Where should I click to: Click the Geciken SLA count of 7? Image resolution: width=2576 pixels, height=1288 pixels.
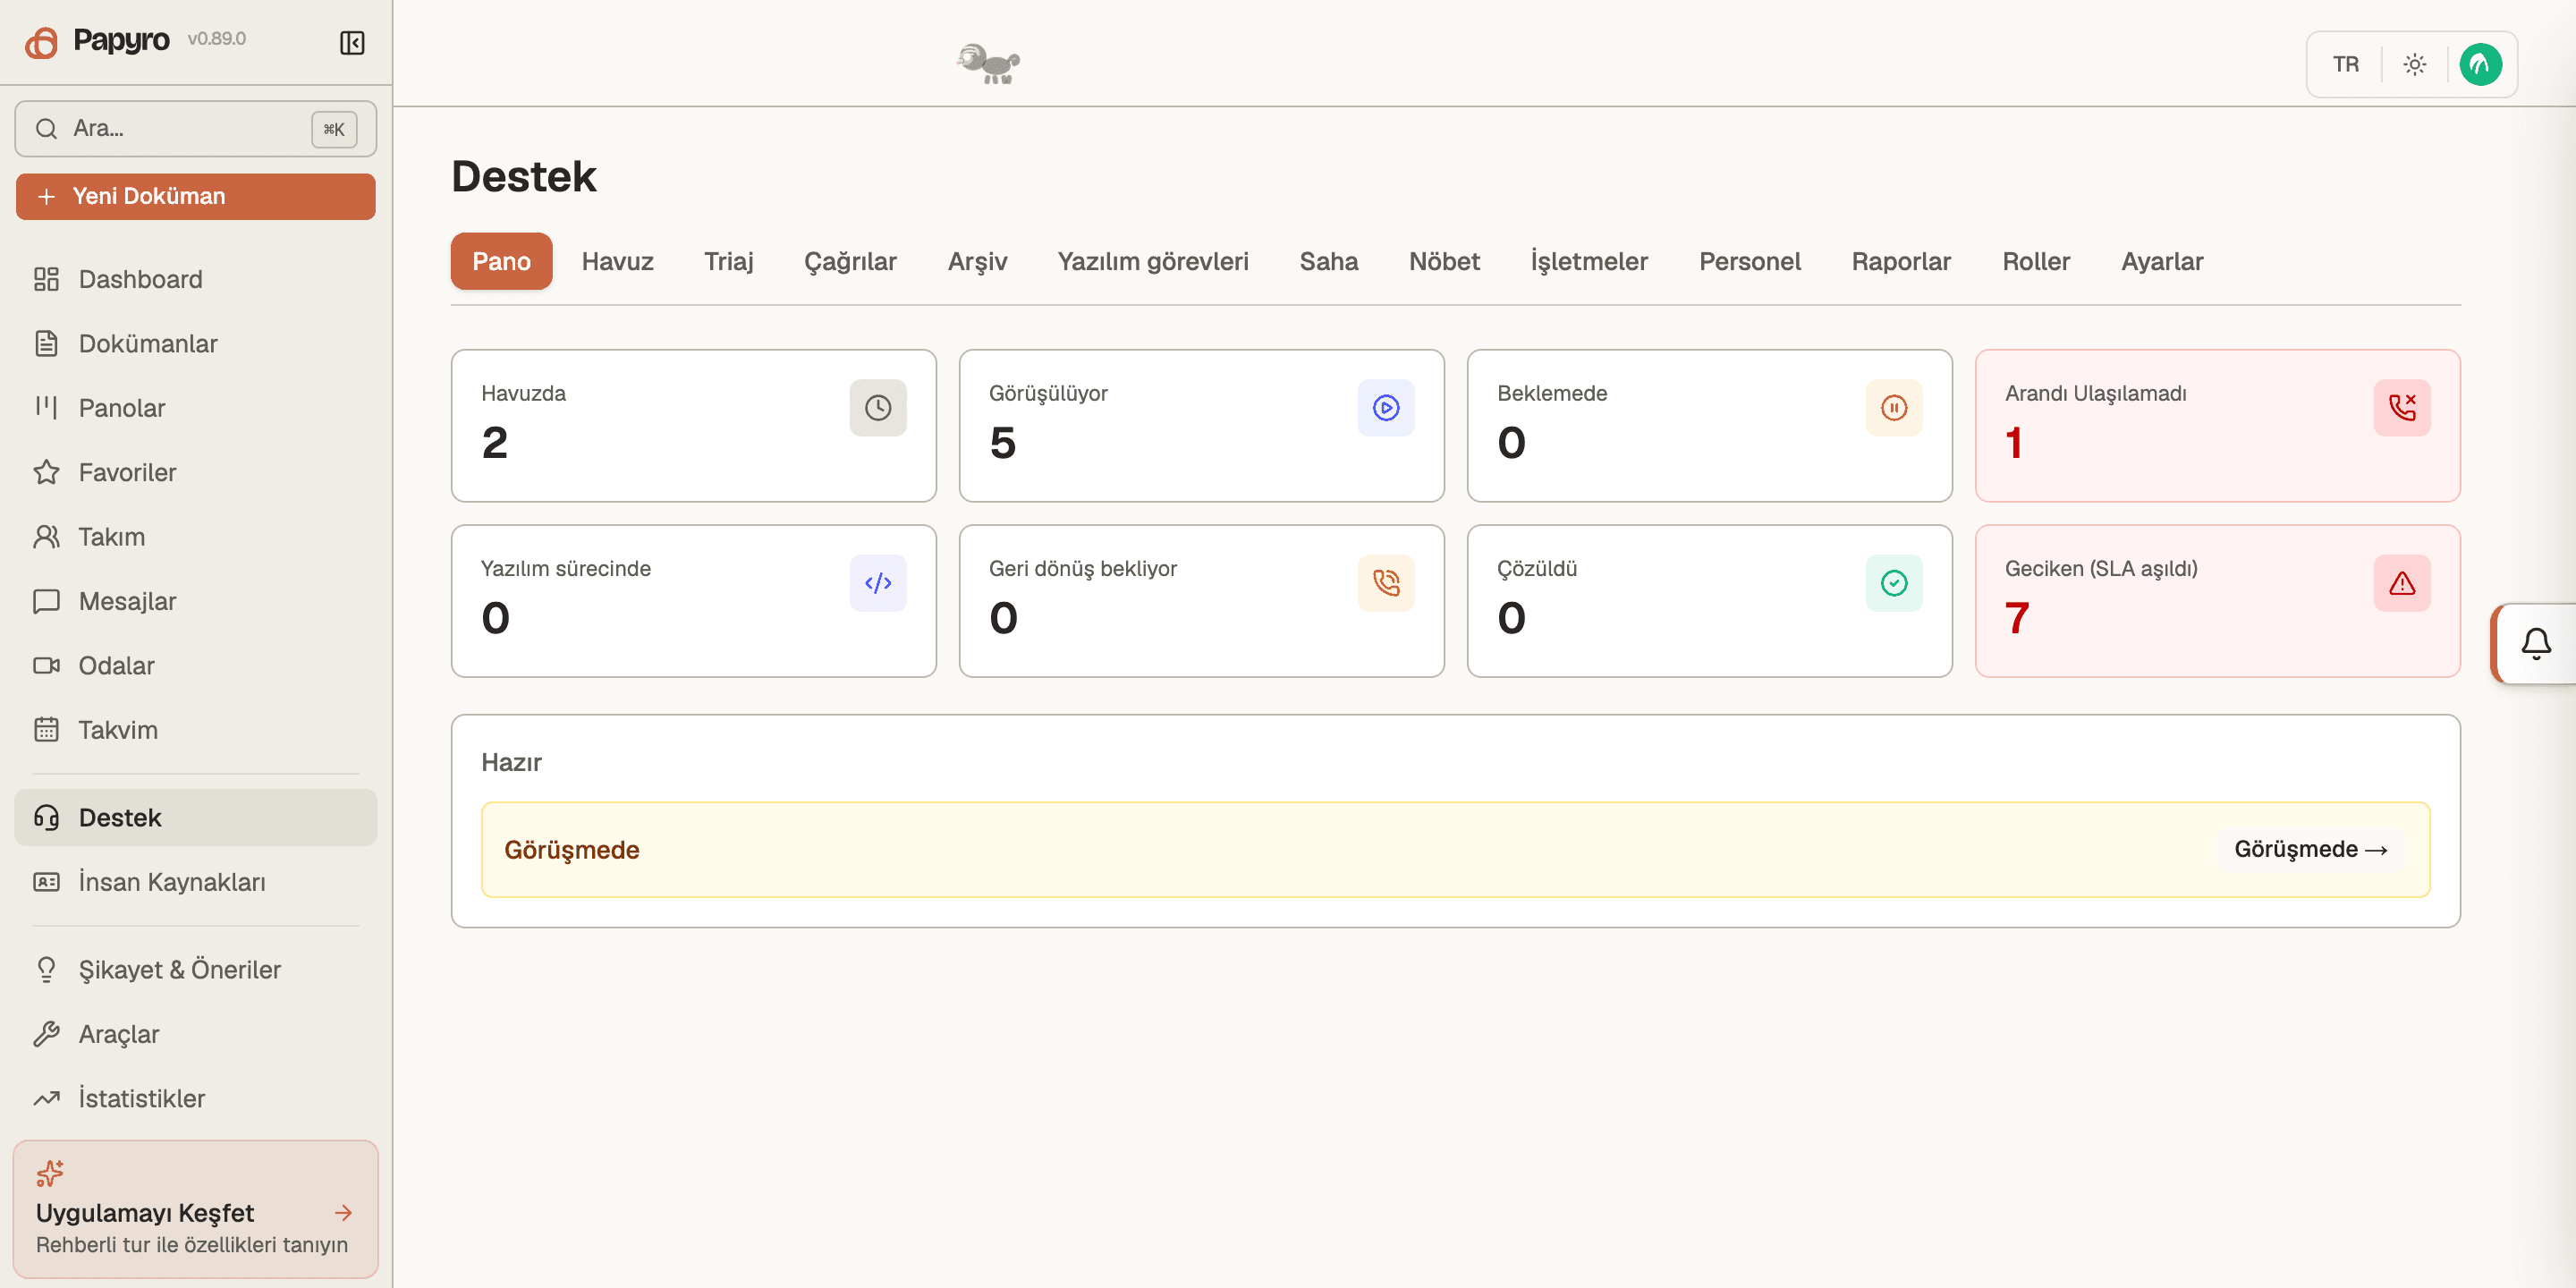[2017, 618]
